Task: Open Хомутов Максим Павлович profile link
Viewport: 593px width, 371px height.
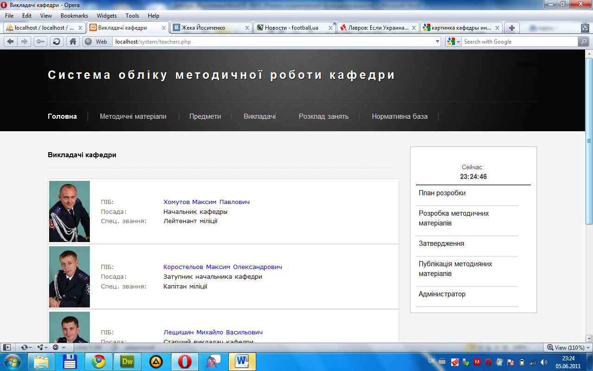Action: [207, 202]
